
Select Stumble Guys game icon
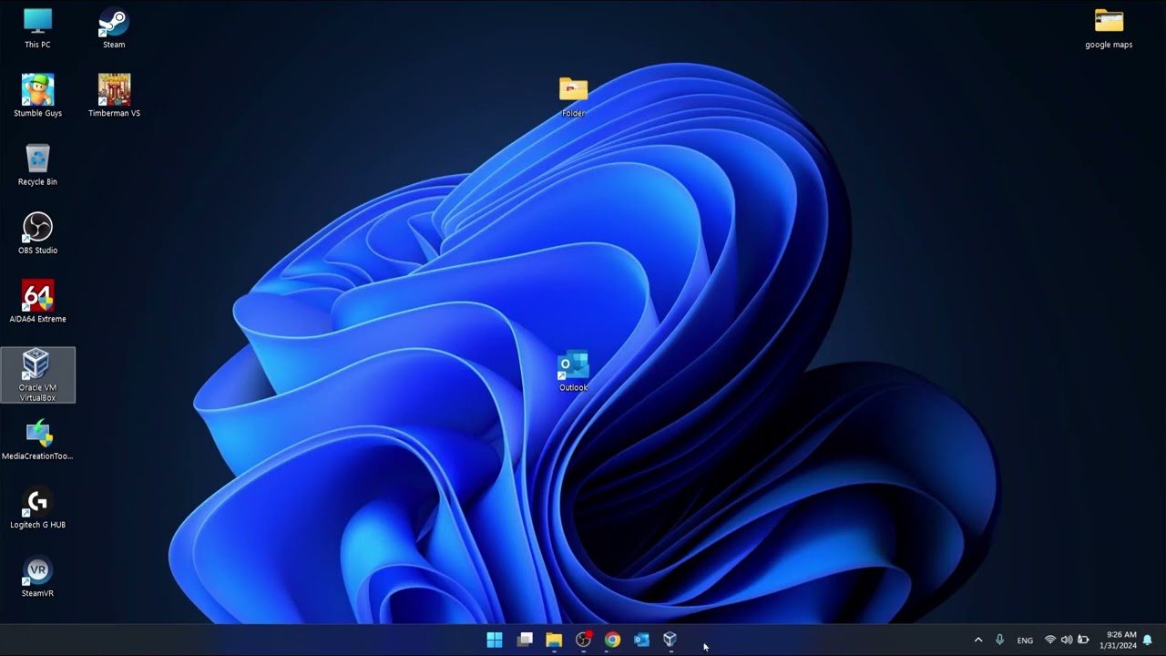coord(37,96)
